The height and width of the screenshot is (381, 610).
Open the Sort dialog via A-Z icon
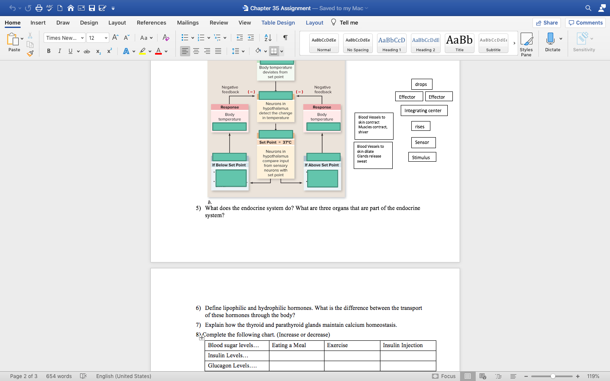267,38
